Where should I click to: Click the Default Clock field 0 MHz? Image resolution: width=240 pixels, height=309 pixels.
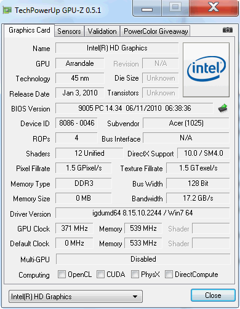point(74,243)
